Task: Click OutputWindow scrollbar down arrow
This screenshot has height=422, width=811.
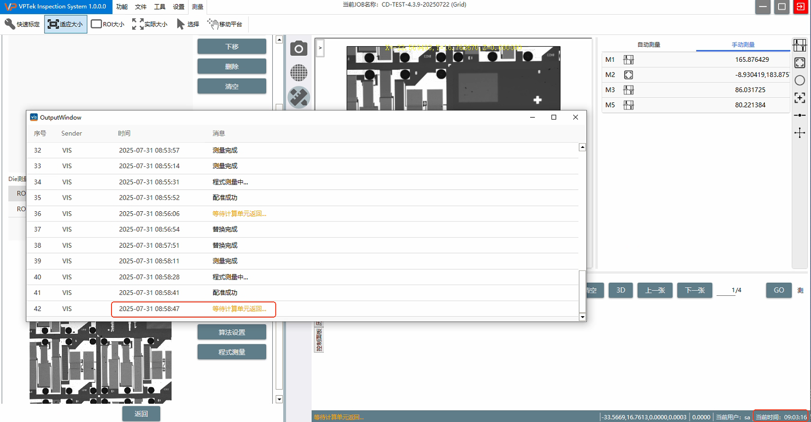Action: click(582, 317)
